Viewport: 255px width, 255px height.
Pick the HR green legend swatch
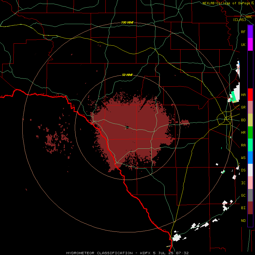[x=250, y=132]
